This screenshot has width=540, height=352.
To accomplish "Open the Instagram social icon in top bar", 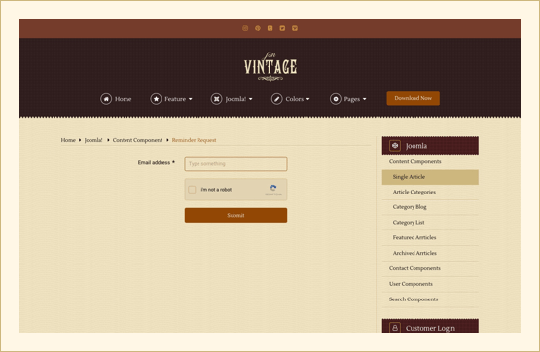I will coord(245,28).
